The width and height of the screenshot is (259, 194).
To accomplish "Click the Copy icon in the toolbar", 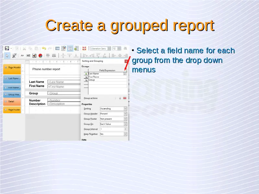I will (30, 48).
